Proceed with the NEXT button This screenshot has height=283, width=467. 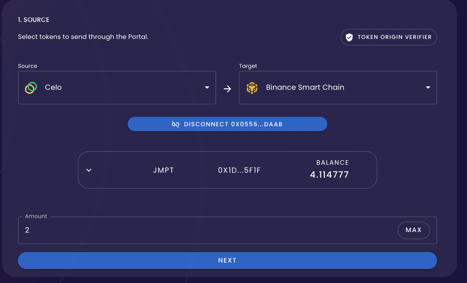(228, 261)
